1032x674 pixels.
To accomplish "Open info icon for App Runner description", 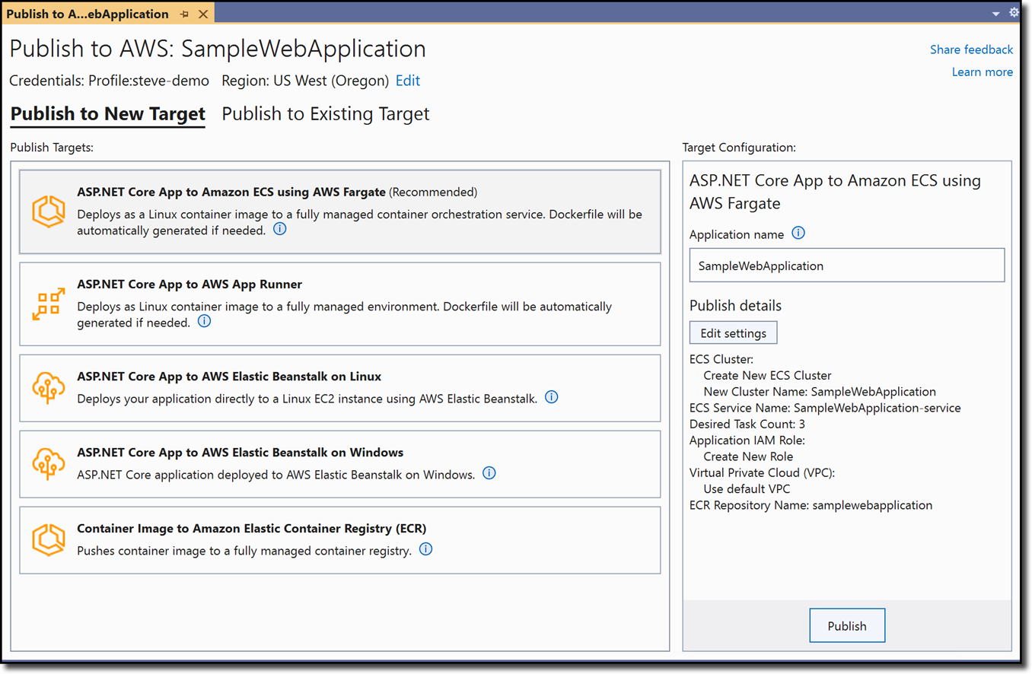I will point(204,321).
